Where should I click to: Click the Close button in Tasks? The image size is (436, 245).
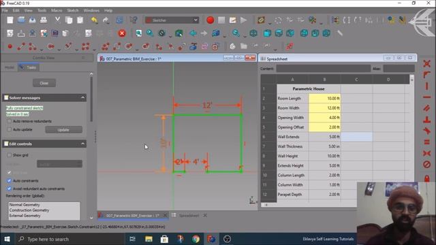(44, 83)
